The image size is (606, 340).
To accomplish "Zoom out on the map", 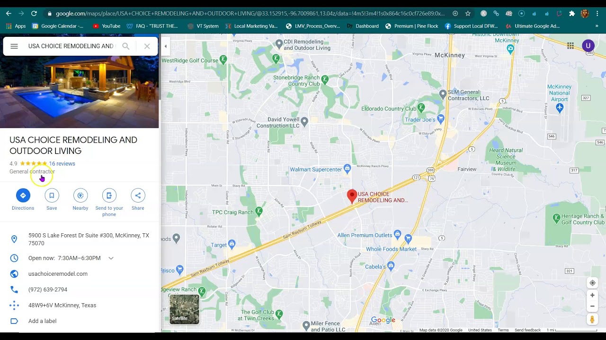I will pyautogui.click(x=592, y=306).
